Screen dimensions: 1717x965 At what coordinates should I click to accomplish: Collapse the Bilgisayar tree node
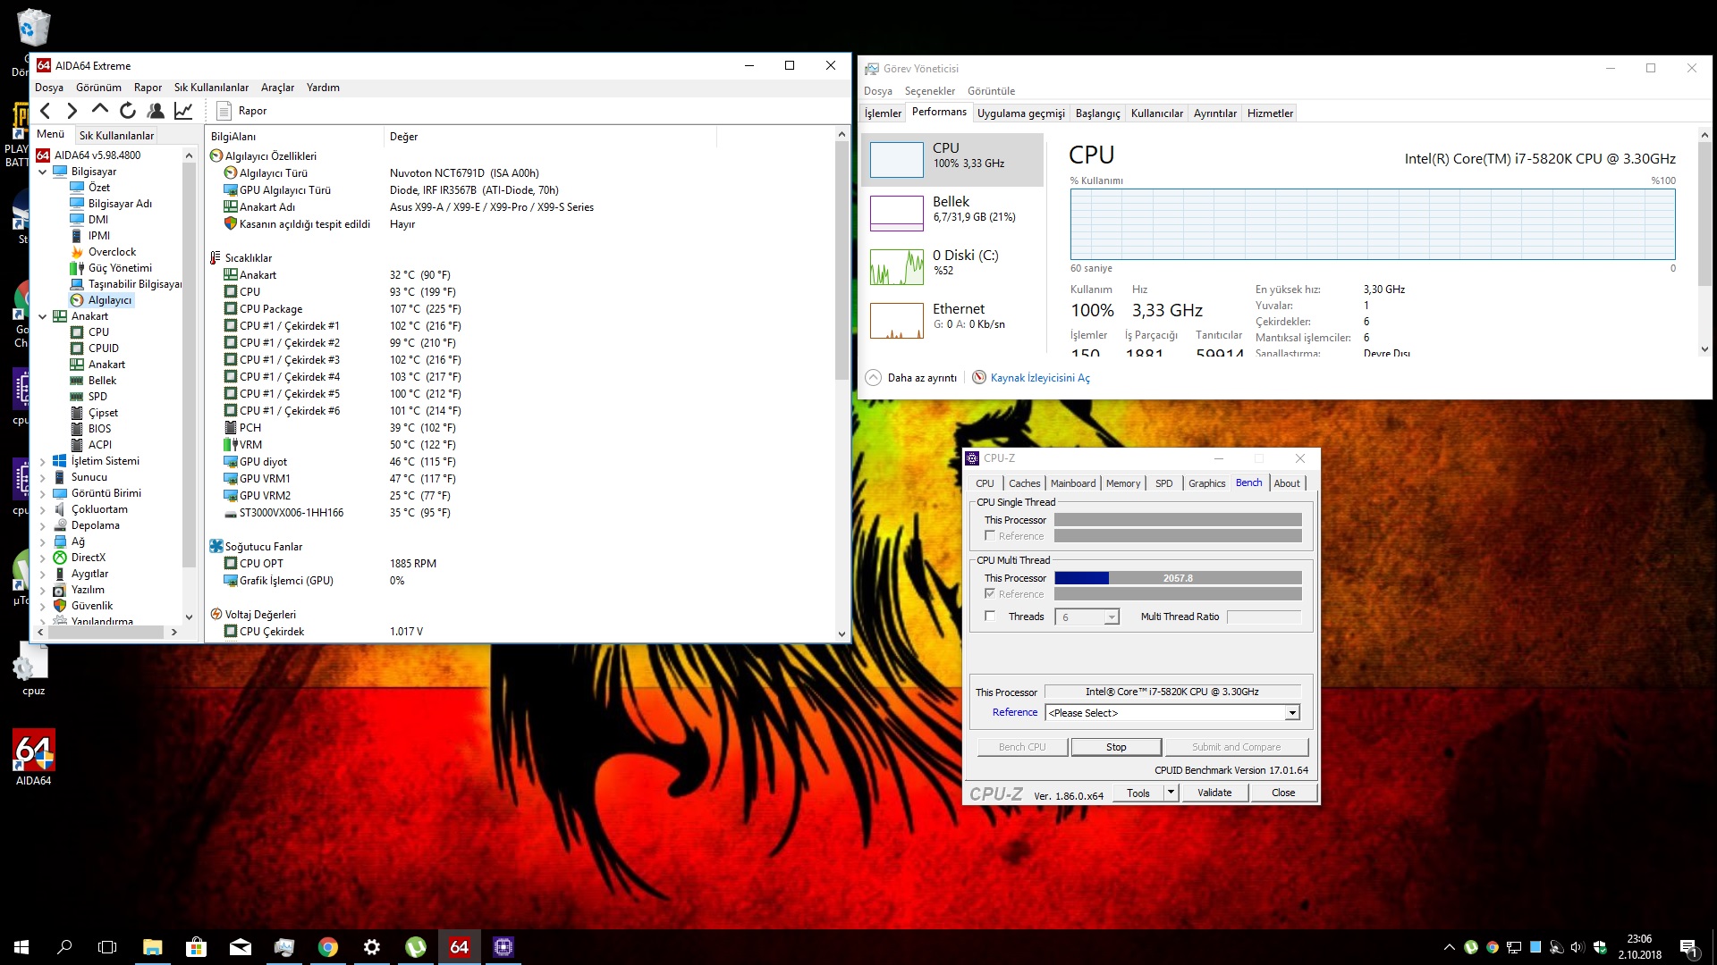click(x=42, y=172)
